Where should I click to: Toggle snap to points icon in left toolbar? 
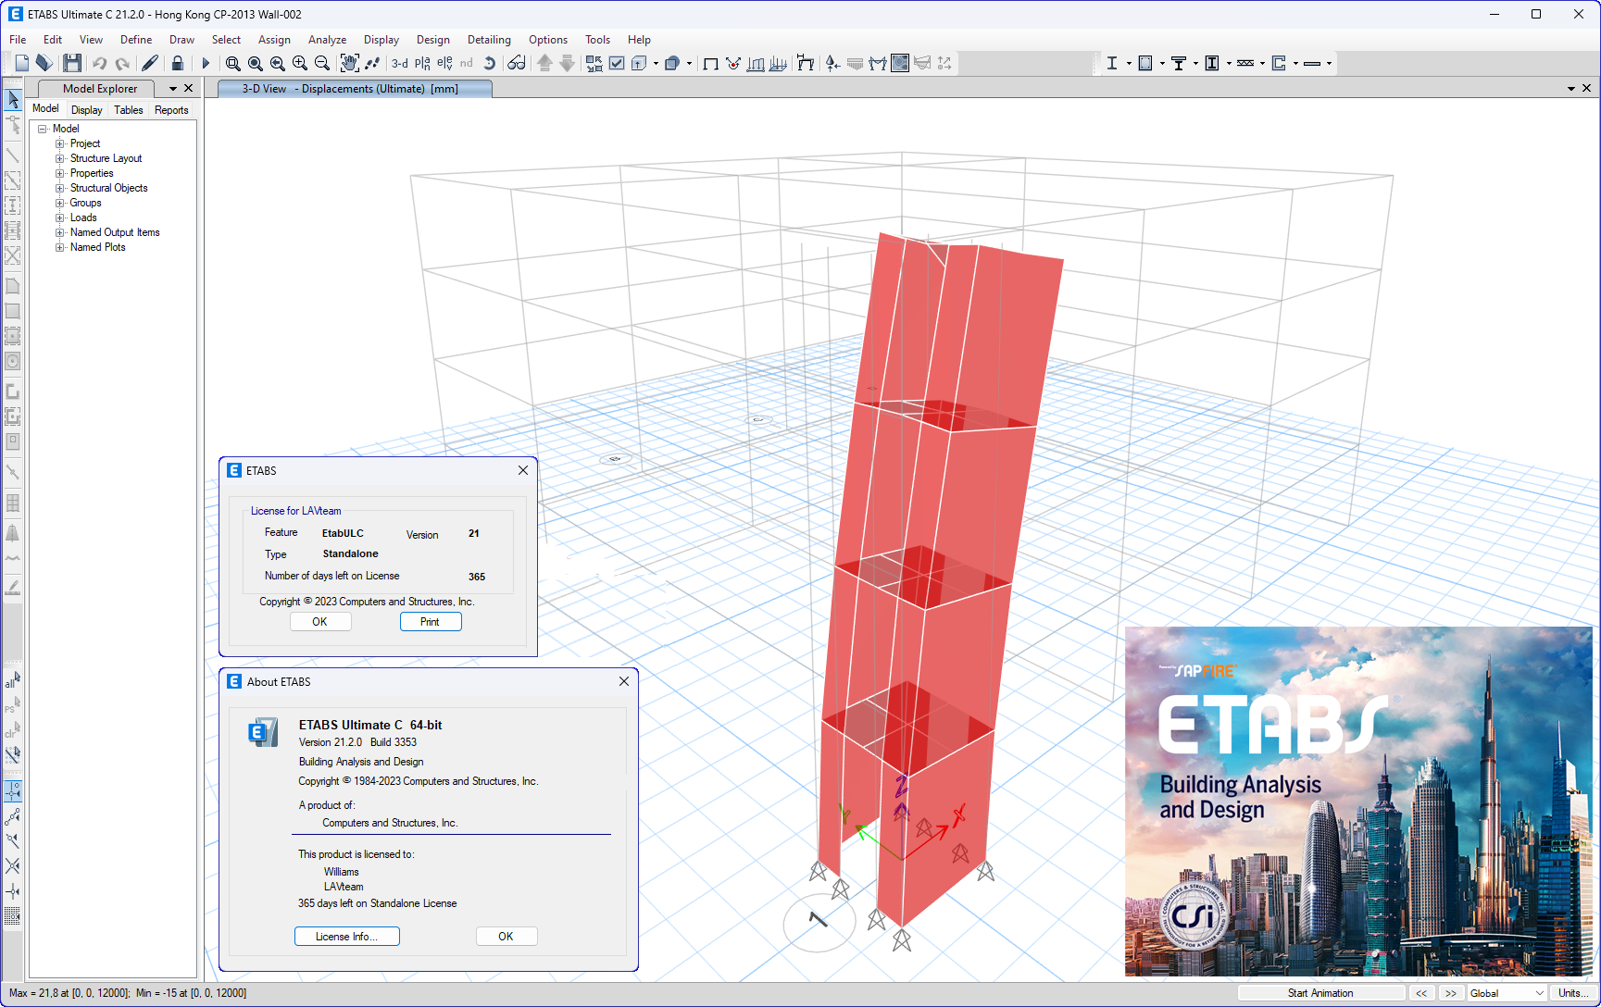(x=13, y=791)
